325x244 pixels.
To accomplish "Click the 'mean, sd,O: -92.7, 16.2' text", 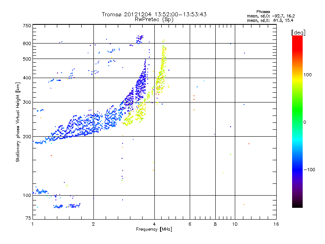I will [271, 16].
